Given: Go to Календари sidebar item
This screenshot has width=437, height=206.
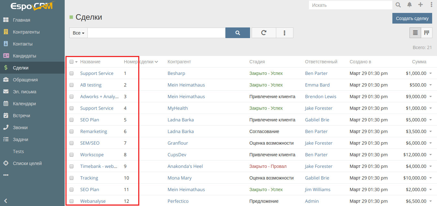Looking at the screenshot, I should point(24,104).
